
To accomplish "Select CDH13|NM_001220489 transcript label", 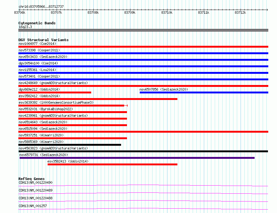I will (x=35, y=190).
